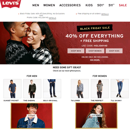Click the Levi's logo icon
This screenshot has height=130, width=130.
[x=11, y=4]
